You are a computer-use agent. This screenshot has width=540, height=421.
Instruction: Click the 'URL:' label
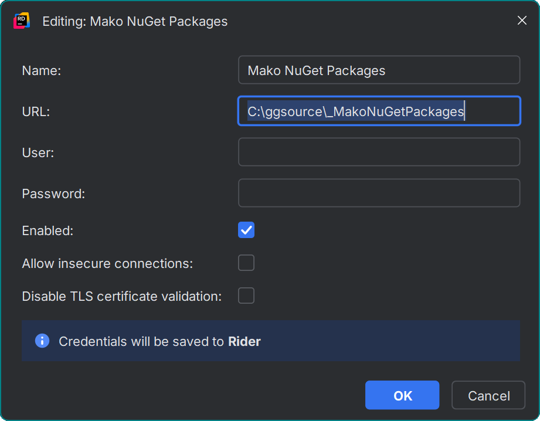tap(36, 111)
